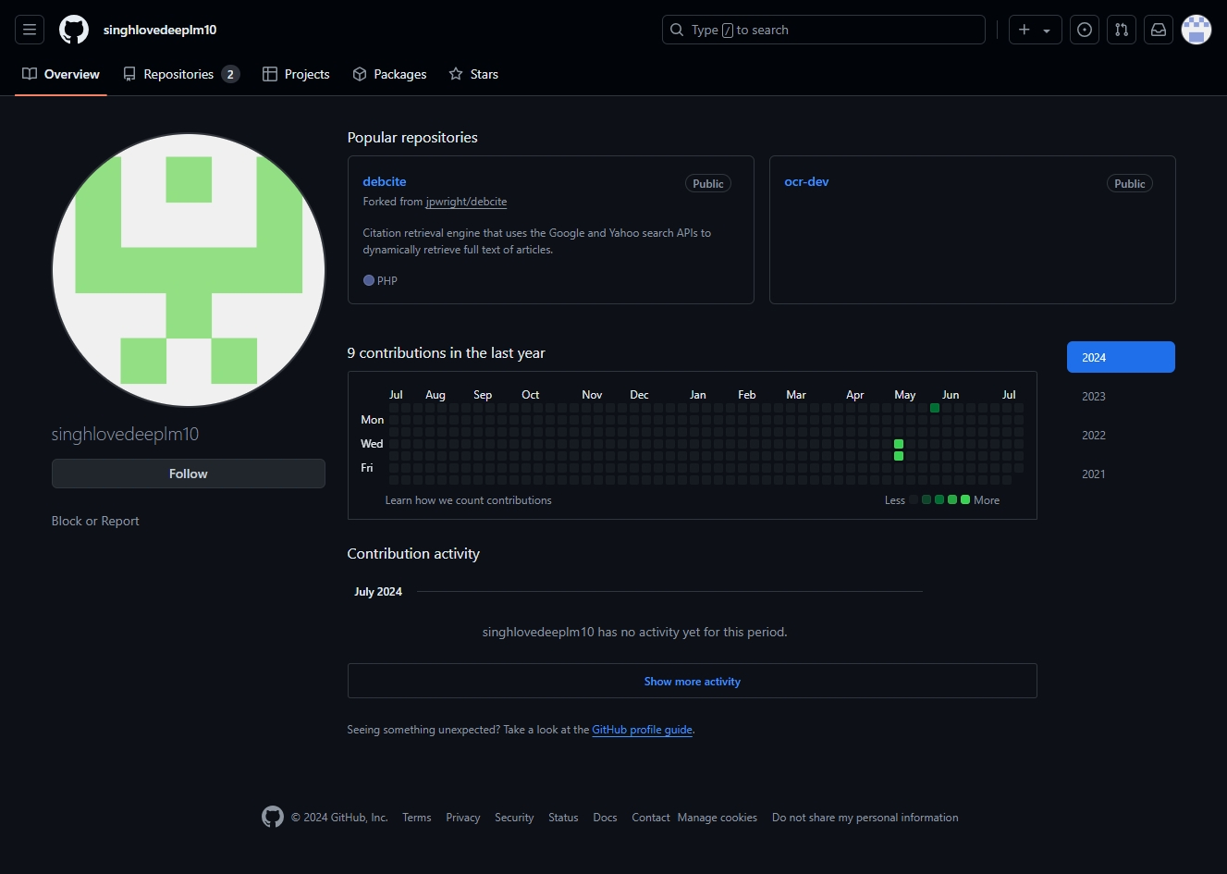Screen dimensions: 1227x874
Task: Click the July 2024 activity heading
Action: point(378,592)
